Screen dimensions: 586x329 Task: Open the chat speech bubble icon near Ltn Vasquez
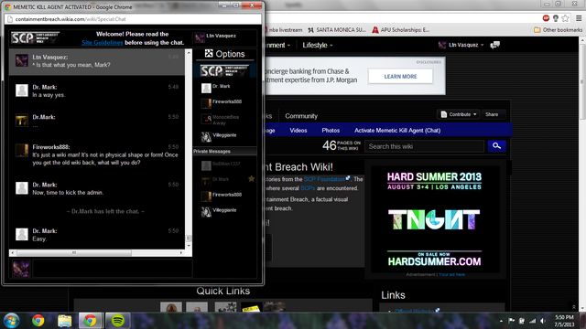click(x=494, y=45)
